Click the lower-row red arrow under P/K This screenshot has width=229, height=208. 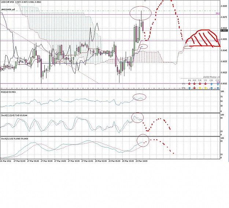[195, 88]
